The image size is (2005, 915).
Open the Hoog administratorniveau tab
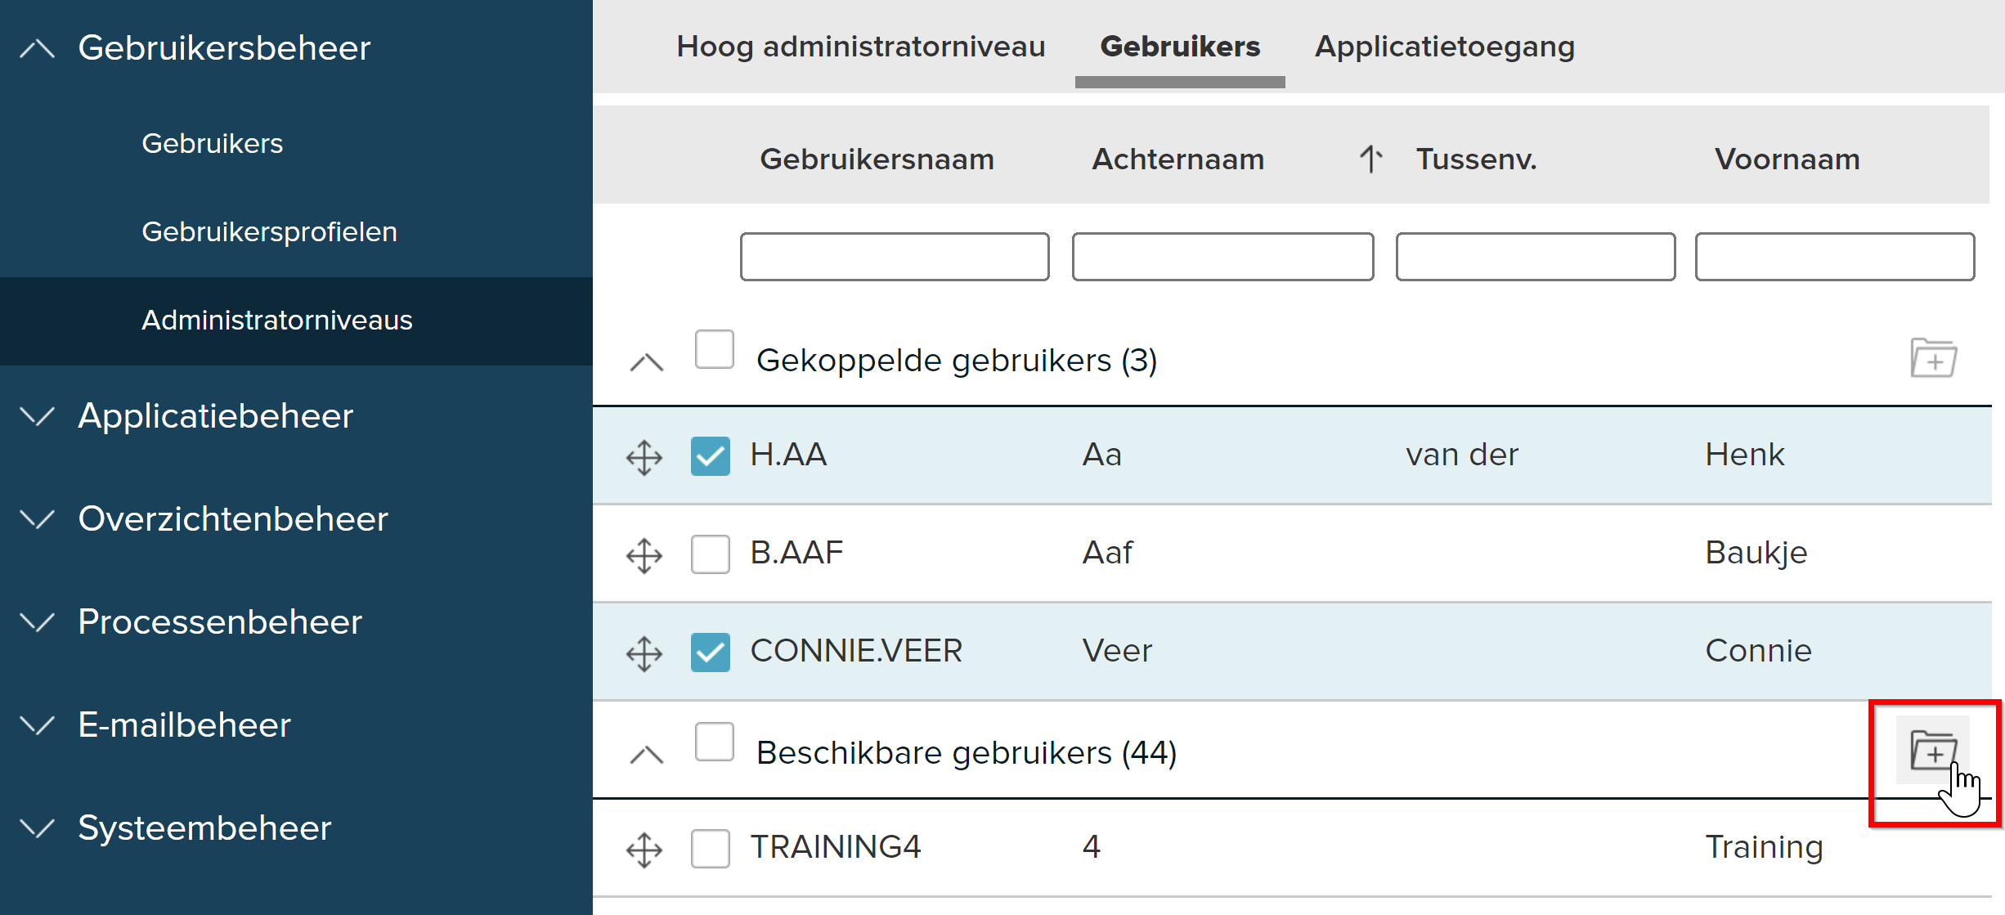[860, 47]
